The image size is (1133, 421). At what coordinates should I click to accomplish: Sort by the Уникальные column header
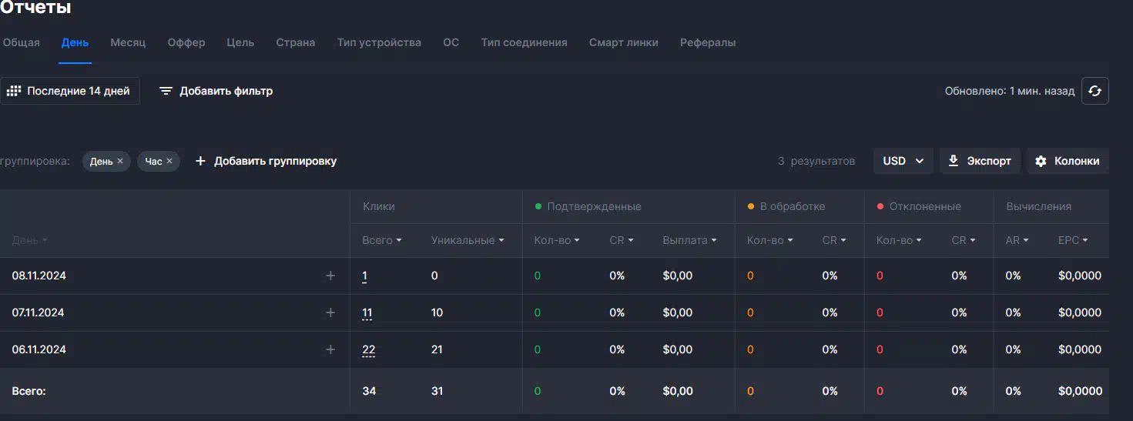click(468, 240)
